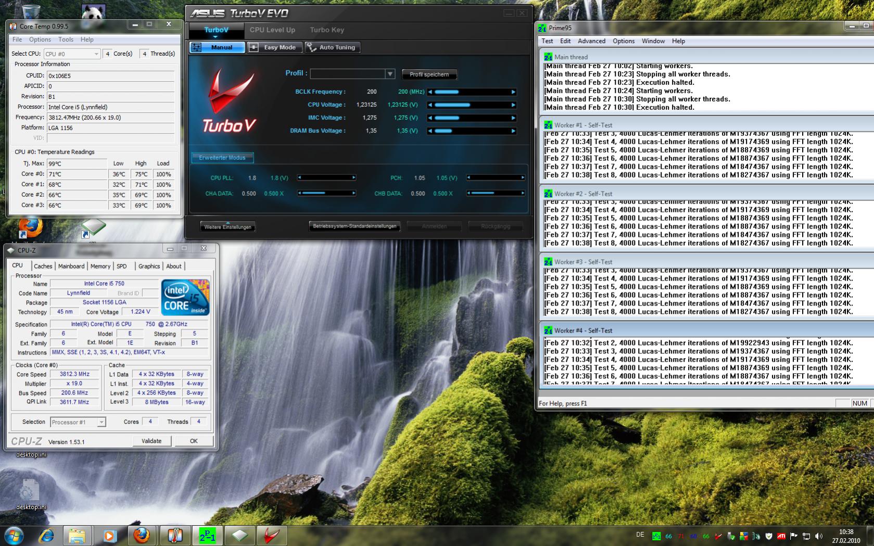This screenshot has height=546, width=874.
Task: Open the Windows Start menu orb
Action: [x=14, y=536]
